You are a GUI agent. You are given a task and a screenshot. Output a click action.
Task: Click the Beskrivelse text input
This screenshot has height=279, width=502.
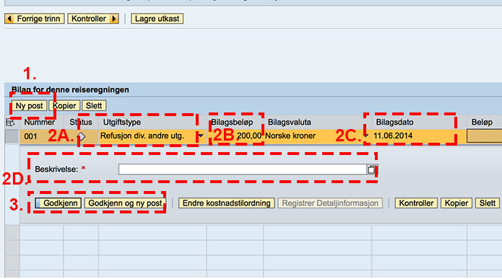pos(243,169)
